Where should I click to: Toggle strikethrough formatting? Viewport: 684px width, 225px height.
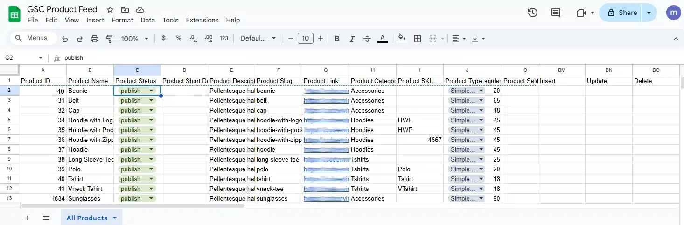[x=367, y=39]
